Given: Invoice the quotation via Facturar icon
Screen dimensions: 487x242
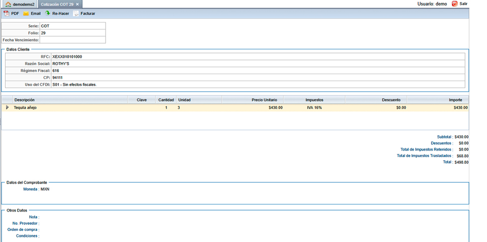Looking at the screenshot, I should pos(76,14).
